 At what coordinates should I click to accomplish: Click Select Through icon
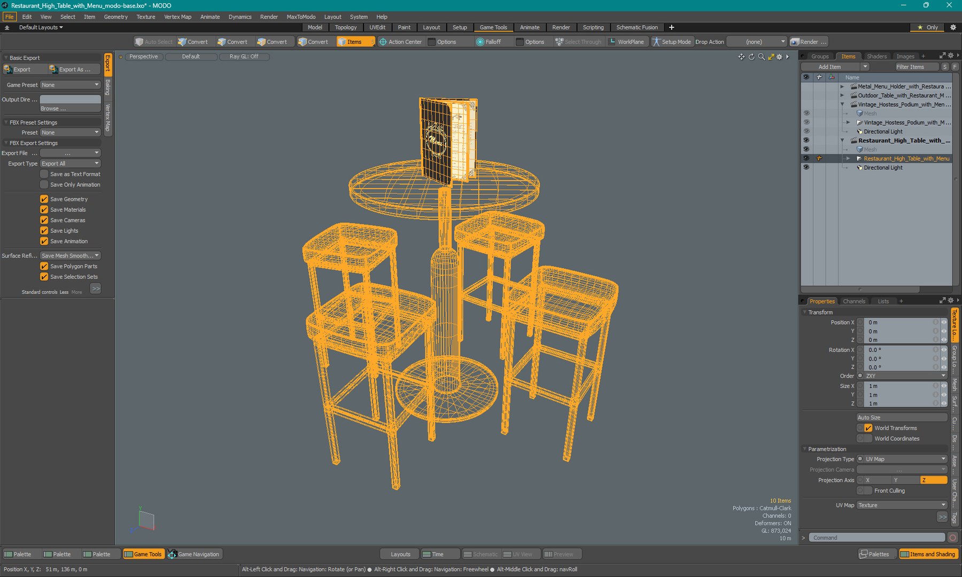(x=559, y=42)
